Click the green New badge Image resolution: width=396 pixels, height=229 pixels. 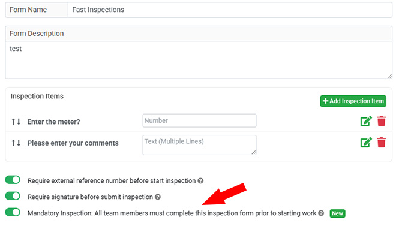pyautogui.click(x=337, y=213)
